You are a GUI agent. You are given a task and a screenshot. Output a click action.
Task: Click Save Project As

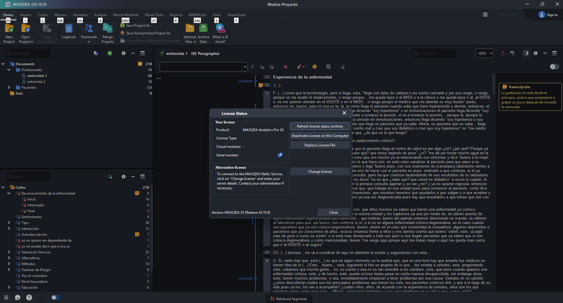(135, 25)
